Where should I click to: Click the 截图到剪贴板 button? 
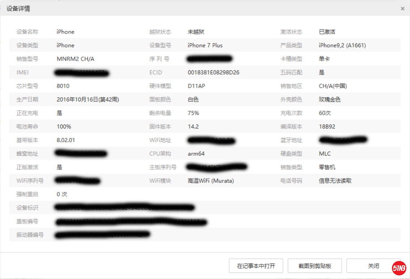[315, 266]
